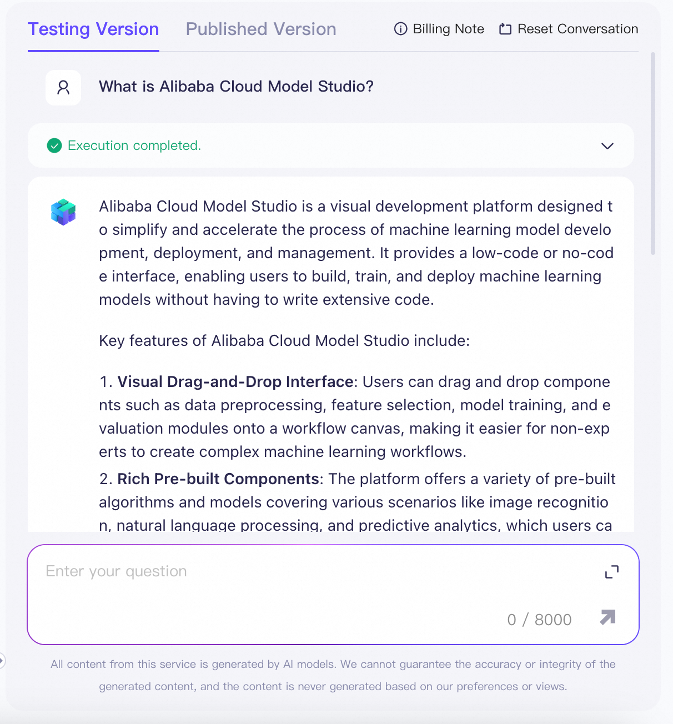
Task: Switch to the Testing Version tab
Action: point(93,29)
